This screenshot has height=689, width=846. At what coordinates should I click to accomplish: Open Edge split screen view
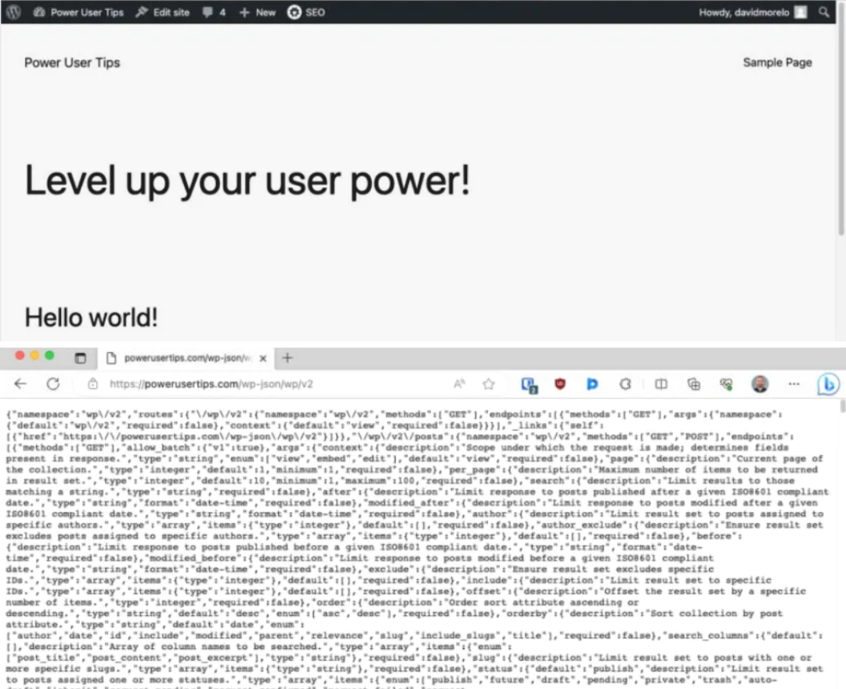(660, 384)
